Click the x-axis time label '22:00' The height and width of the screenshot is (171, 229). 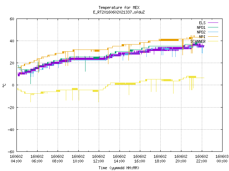(202, 161)
